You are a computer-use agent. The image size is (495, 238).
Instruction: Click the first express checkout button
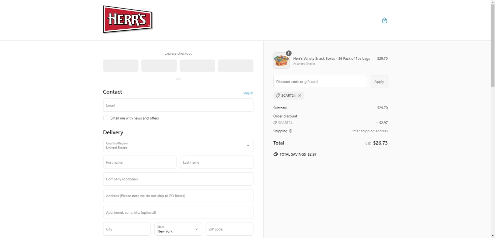[x=121, y=66]
